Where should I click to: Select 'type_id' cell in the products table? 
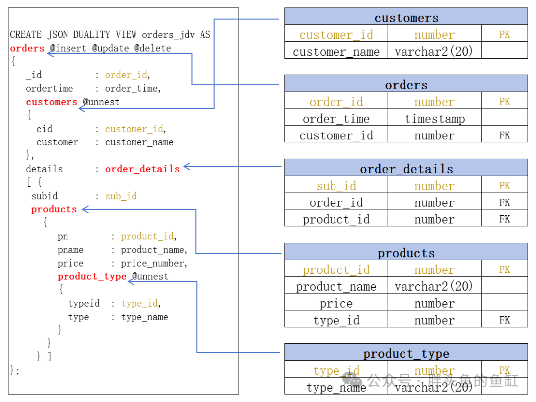(x=336, y=319)
